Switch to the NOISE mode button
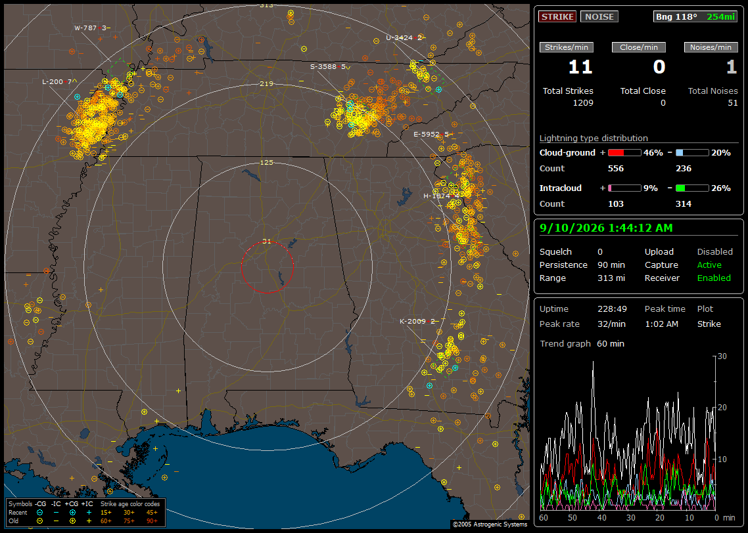The width and height of the screenshot is (748, 533). 599,16
